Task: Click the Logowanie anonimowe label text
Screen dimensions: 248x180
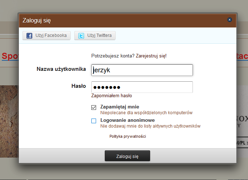Action: [128, 120]
